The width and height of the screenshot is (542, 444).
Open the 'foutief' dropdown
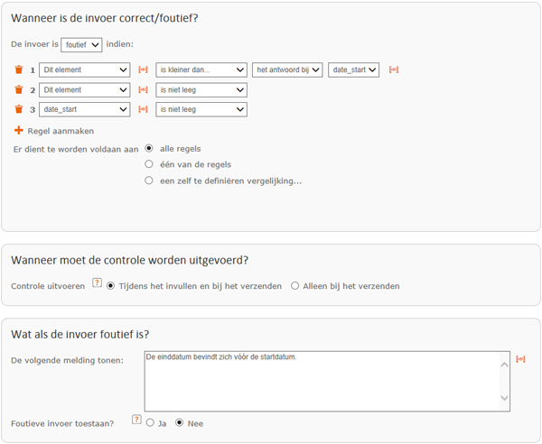[81, 45]
